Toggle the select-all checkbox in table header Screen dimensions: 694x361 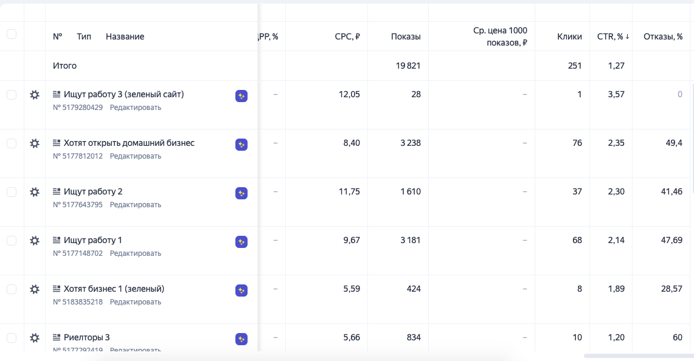[12, 34]
